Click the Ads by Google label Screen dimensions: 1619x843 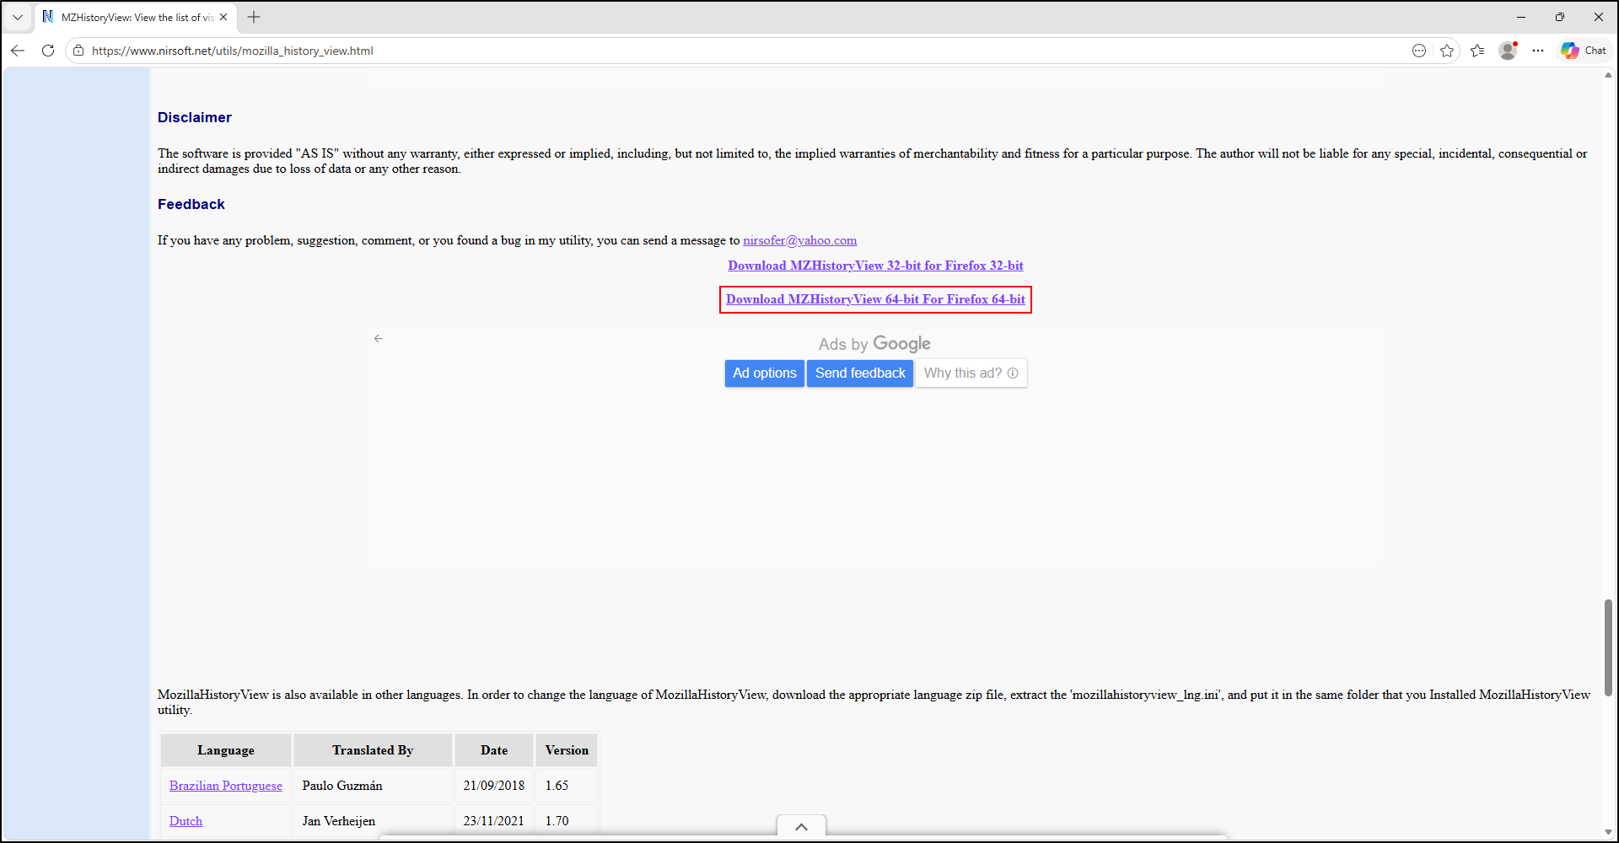(874, 344)
